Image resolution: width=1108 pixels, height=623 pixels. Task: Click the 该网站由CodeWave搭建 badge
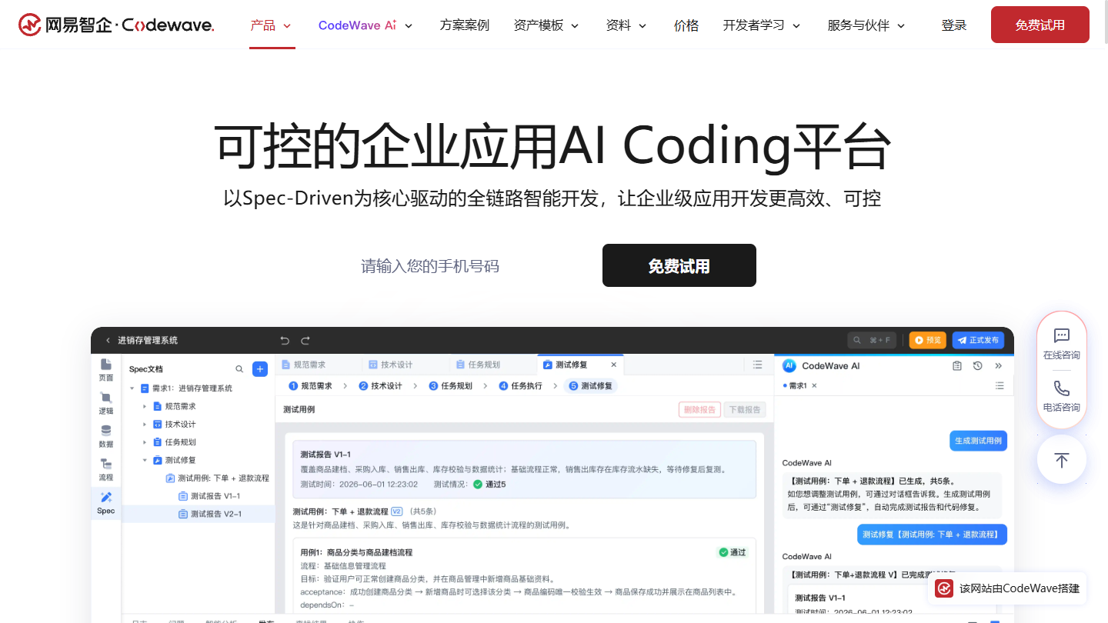[x=1007, y=588]
